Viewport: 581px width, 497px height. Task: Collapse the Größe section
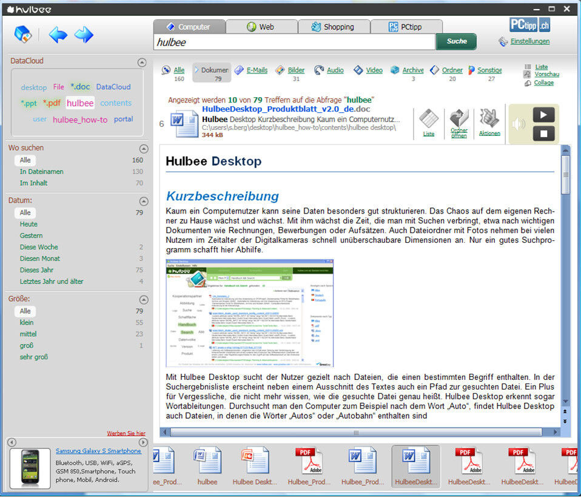tap(144, 299)
